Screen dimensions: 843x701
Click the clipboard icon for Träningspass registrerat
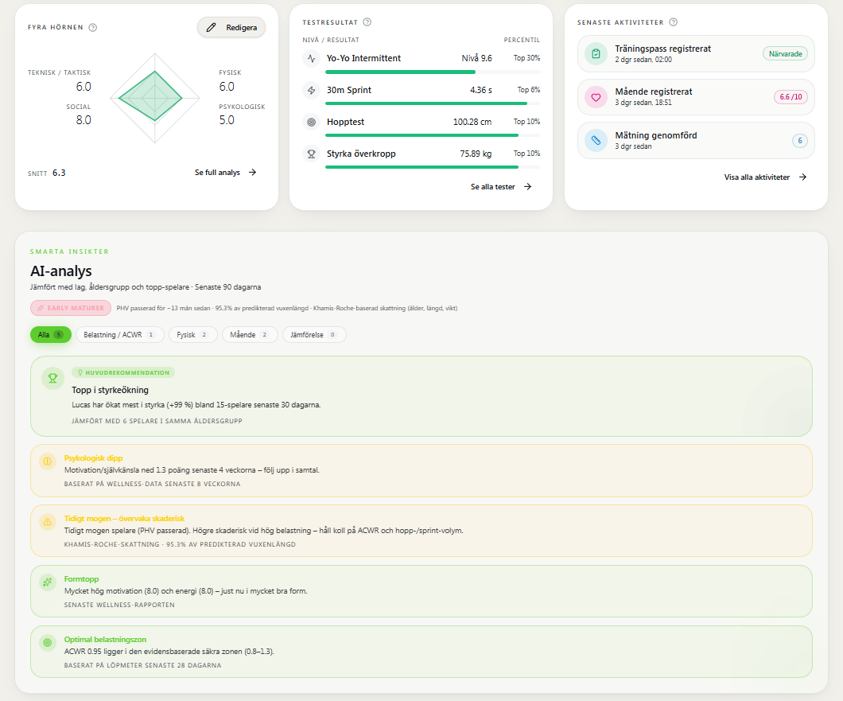[x=596, y=54]
